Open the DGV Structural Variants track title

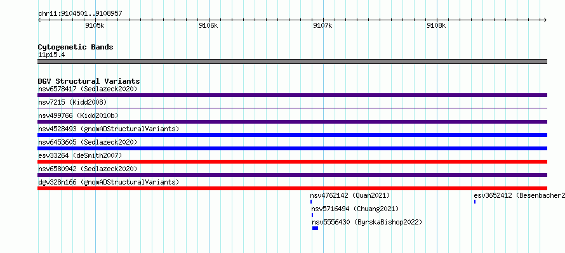click(89, 81)
